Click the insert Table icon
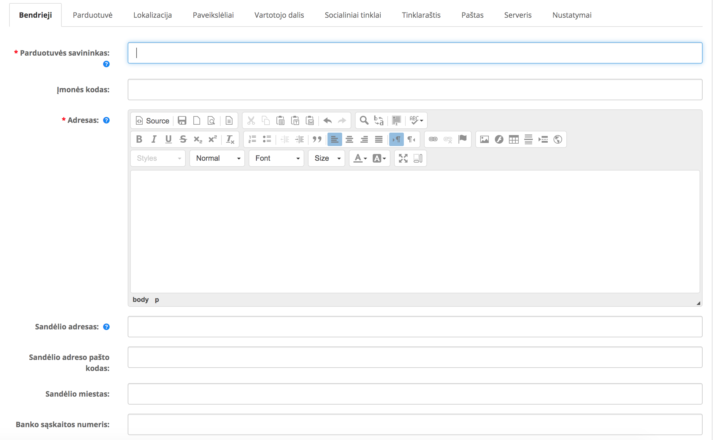713x440 pixels. click(x=514, y=140)
